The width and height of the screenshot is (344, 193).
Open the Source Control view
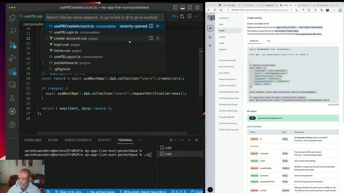pyautogui.click(x=12, y=45)
